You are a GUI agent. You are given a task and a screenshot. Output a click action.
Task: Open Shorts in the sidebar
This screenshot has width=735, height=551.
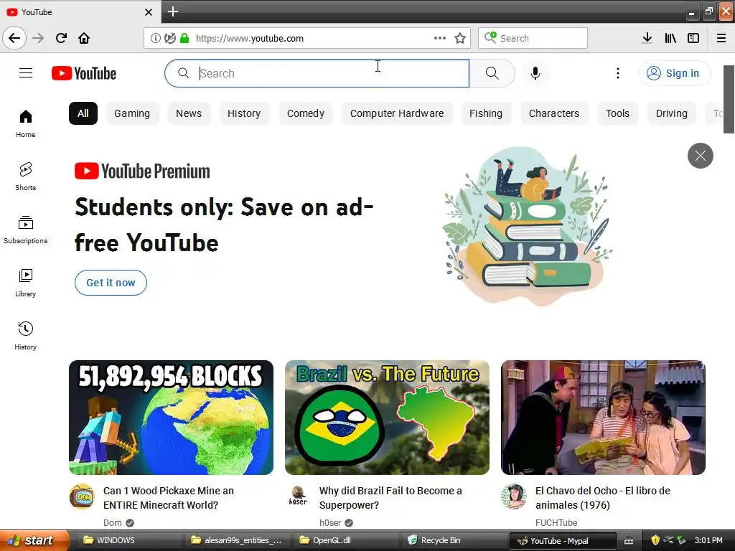pos(25,176)
